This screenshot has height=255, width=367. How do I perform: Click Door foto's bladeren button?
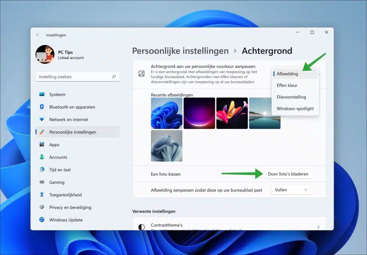pos(288,174)
